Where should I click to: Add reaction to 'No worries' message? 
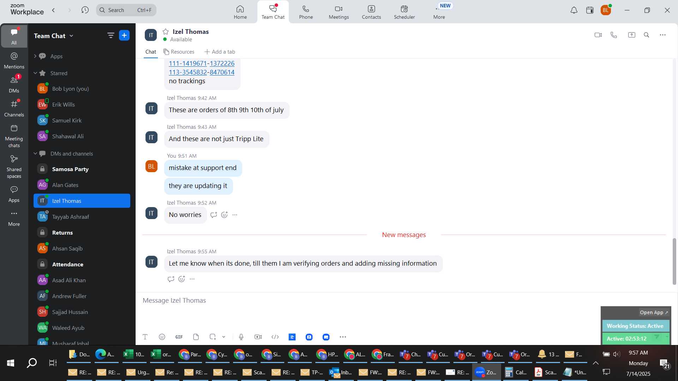coord(224,215)
